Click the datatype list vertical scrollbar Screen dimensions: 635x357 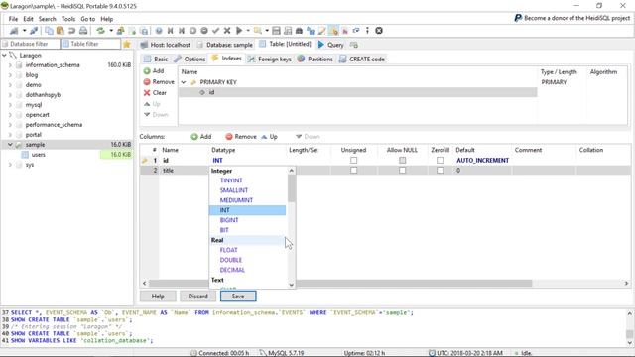coord(291,227)
